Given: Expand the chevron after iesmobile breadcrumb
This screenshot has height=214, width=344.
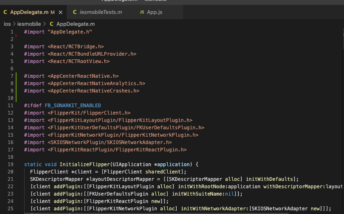Looking at the screenshot, I should click(44, 24).
